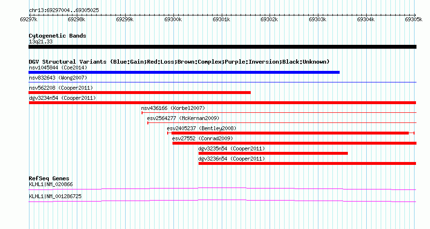Open the KLHL1|NM_001286725 gene label

(x=55, y=196)
